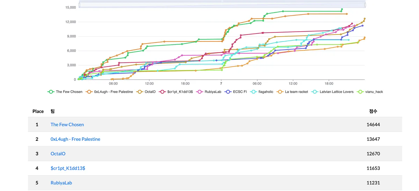Click the 9,000 y-axis label
Screen dimensions: 419x191
pyautogui.click(x=72, y=36)
